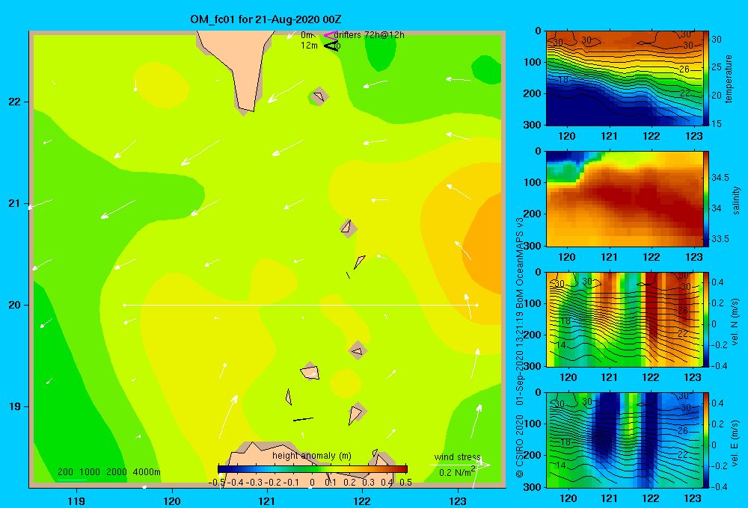Click longitude label 119 on main map

click(x=76, y=501)
